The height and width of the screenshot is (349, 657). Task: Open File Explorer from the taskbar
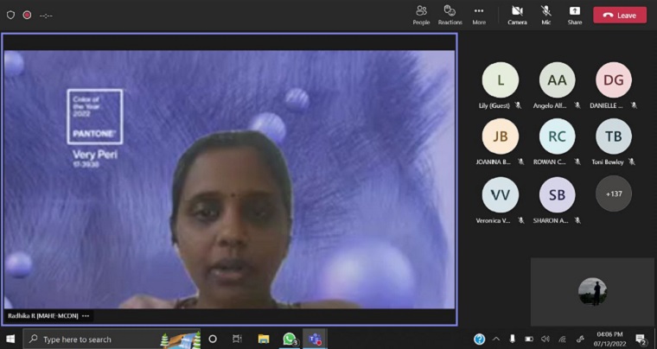coord(264,339)
